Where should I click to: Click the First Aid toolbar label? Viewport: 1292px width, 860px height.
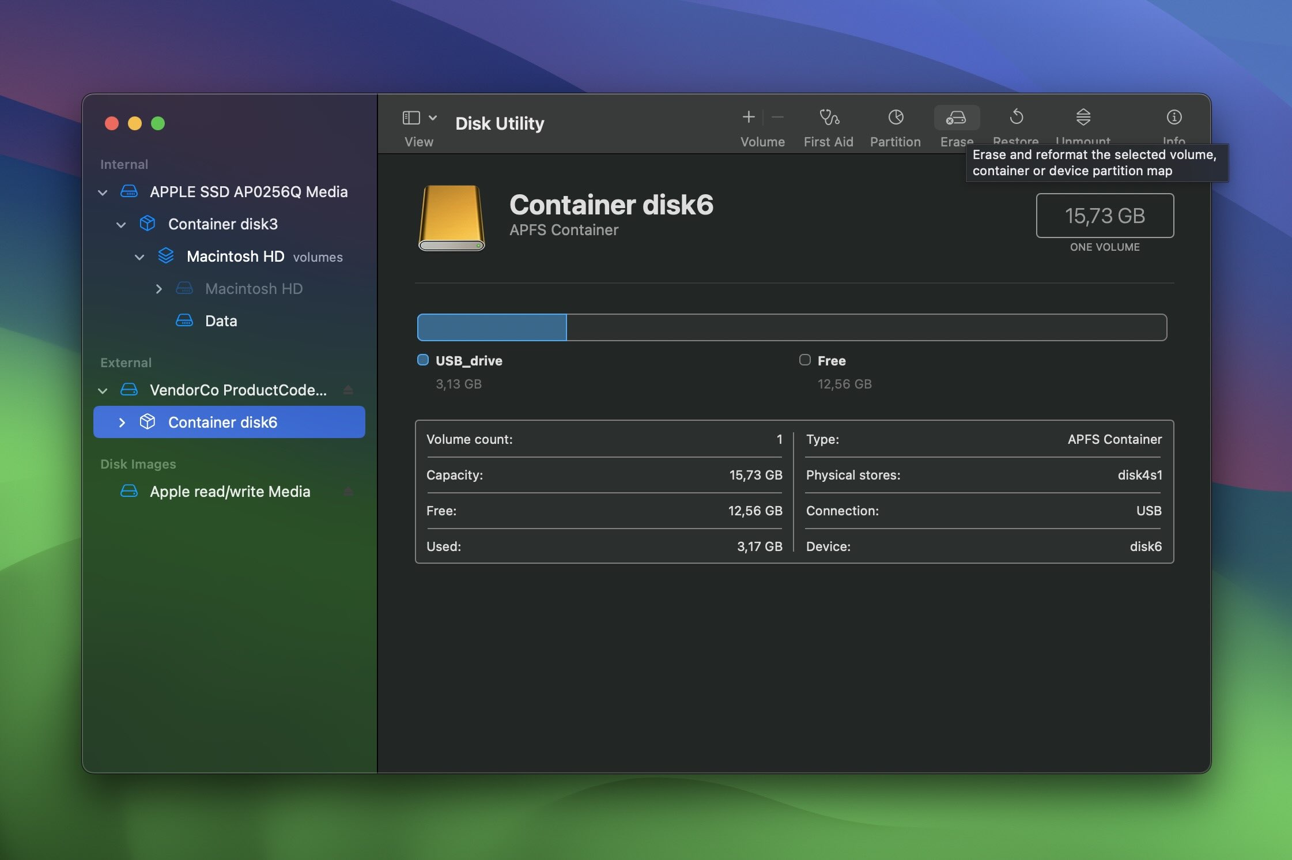(x=829, y=142)
